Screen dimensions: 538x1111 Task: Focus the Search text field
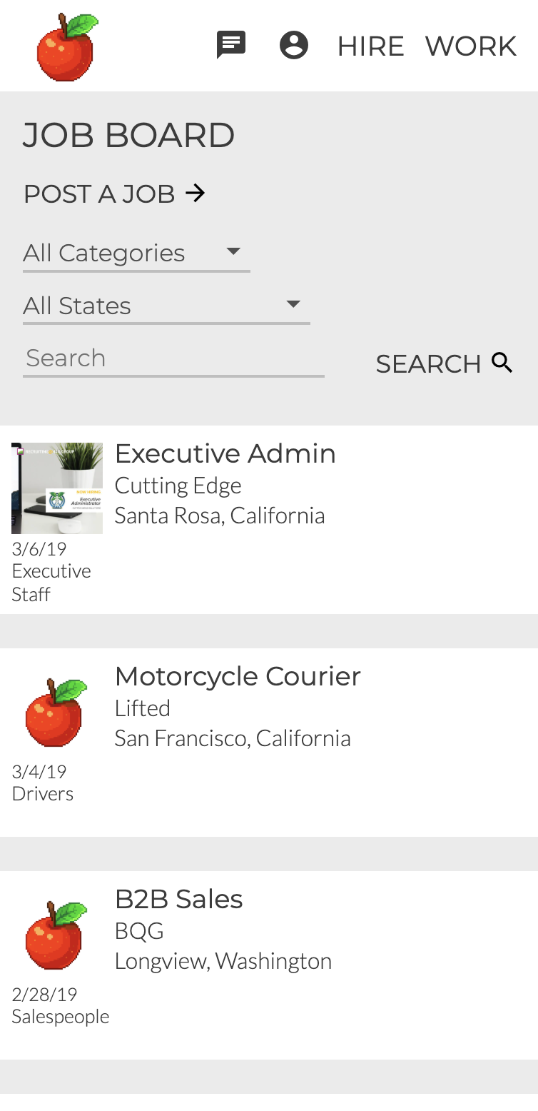tap(173, 358)
